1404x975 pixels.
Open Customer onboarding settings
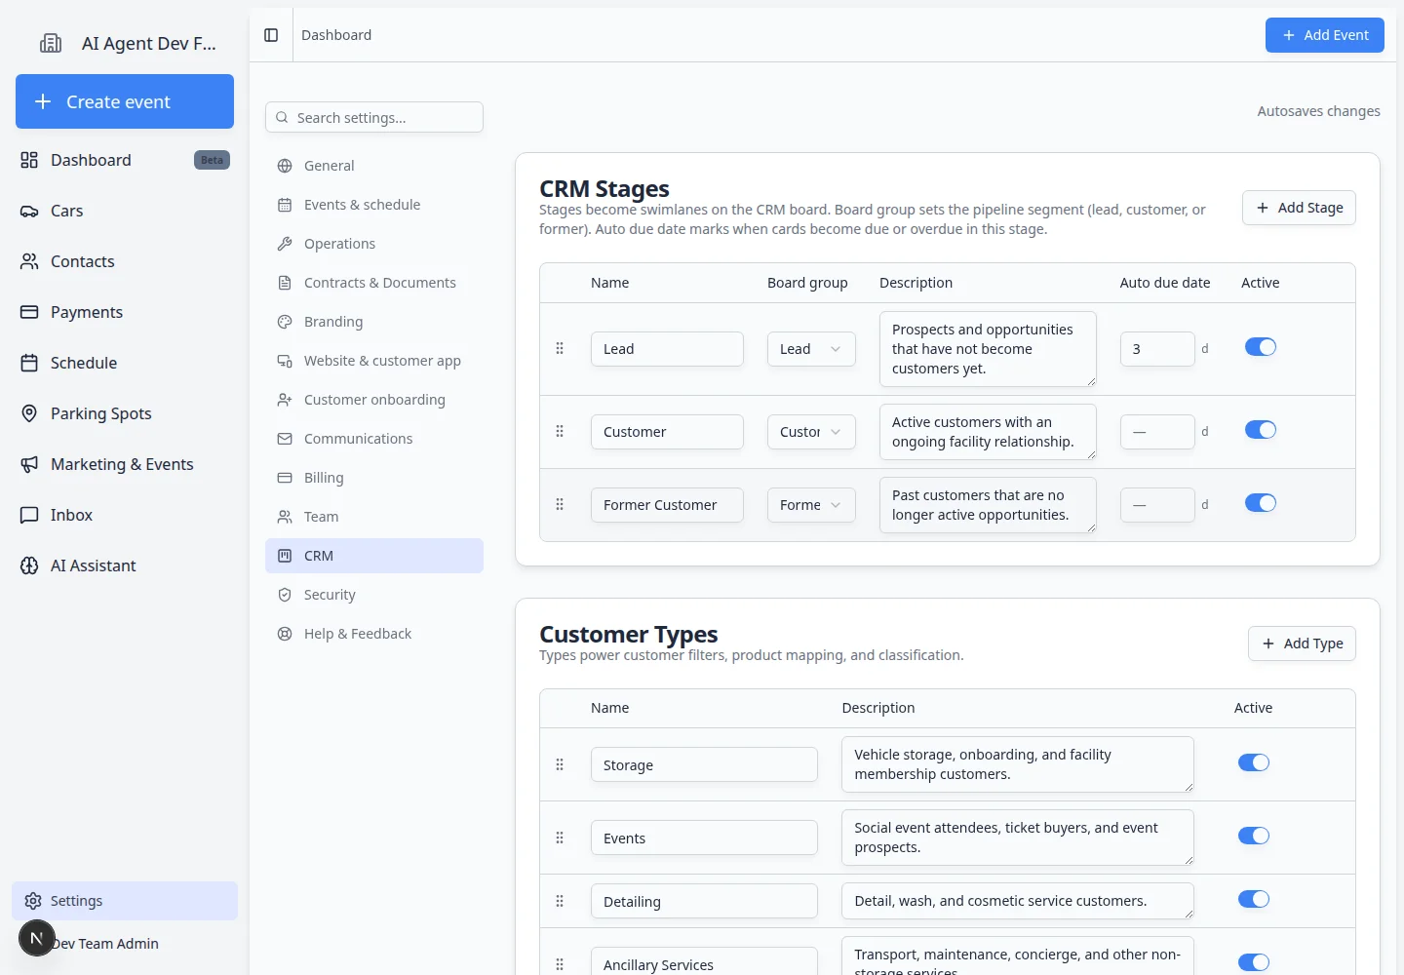pos(374,400)
